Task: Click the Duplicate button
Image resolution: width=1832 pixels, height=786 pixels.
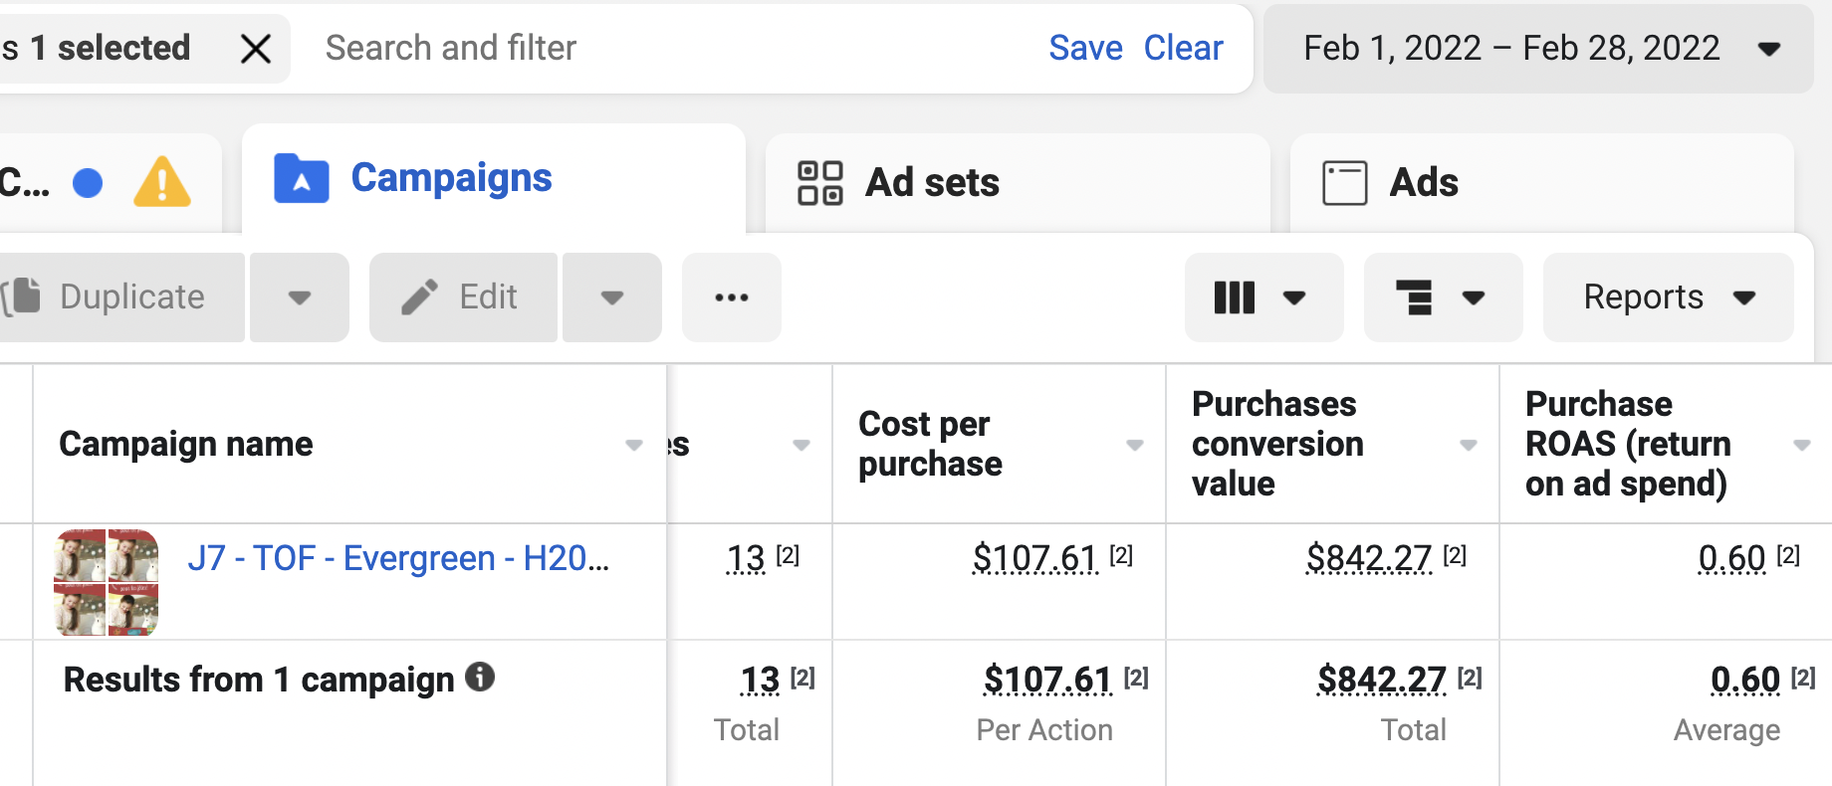Action: pos(121,296)
